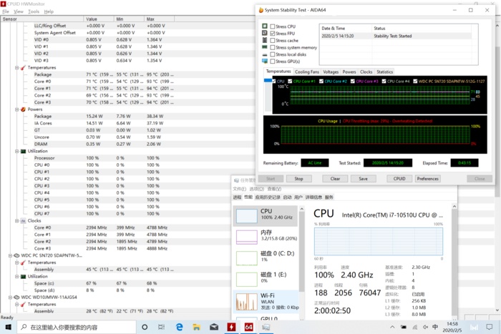
Task: Click the muted volume icon in system tray
Action: tap(425, 327)
